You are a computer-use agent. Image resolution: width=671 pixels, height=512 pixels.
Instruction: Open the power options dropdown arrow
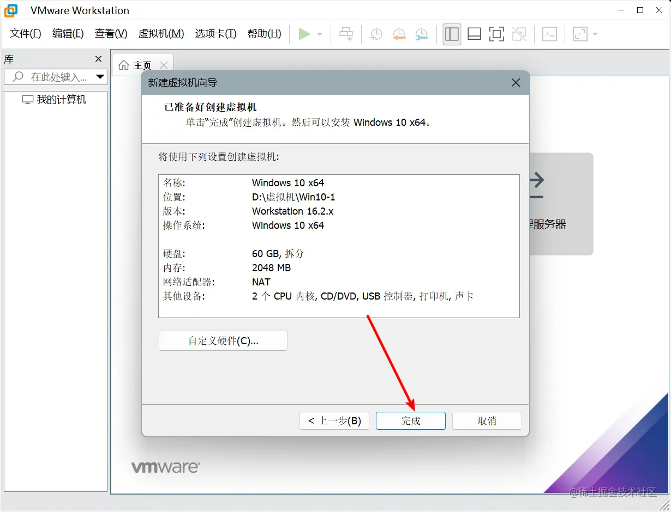pyautogui.click(x=320, y=34)
